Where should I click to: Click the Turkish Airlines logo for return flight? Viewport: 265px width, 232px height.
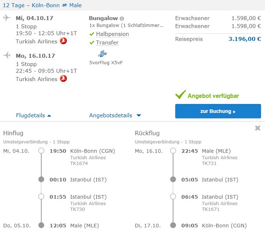pos(63,78)
